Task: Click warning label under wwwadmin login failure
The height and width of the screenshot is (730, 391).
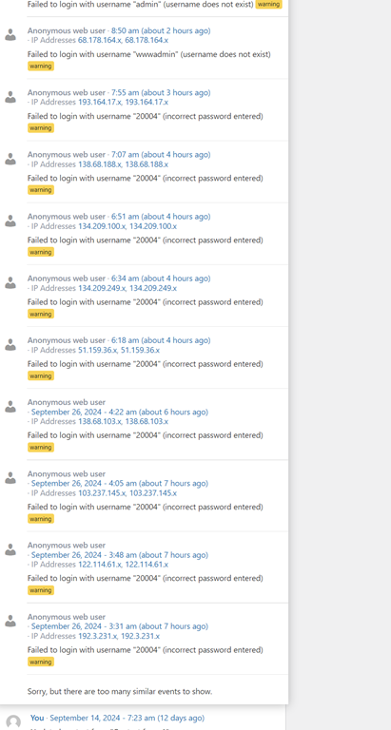Action: click(x=41, y=67)
